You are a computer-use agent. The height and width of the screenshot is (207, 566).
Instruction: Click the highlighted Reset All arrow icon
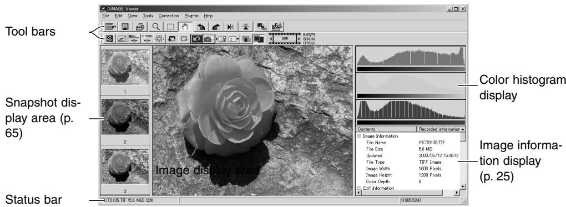(196, 39)
